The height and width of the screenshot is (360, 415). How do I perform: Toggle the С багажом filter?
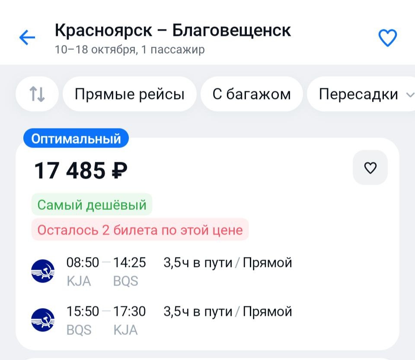tap(252, 94)
